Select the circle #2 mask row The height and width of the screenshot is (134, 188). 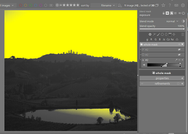coord(163,55)
